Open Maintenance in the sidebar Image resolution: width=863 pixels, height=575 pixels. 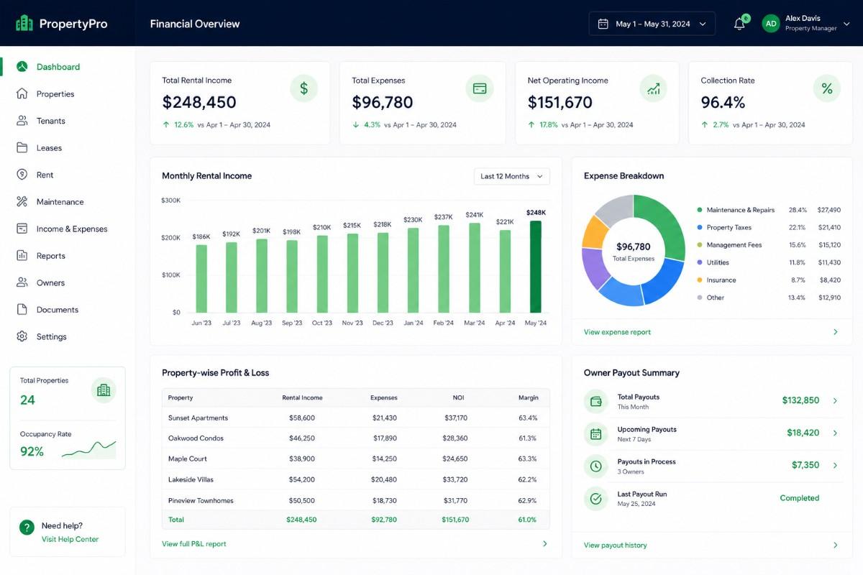(x=60, y=202)
